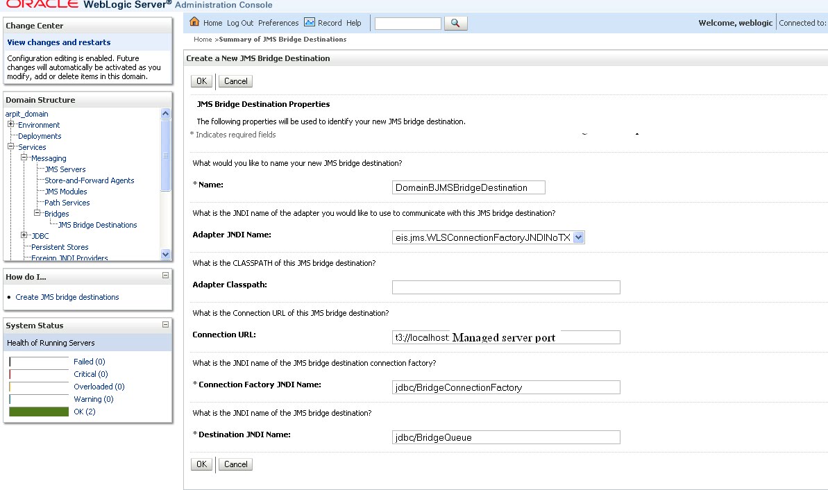Click the Home house icon in toolbar
Screen dimensions: 828x490
click(194, 22)
